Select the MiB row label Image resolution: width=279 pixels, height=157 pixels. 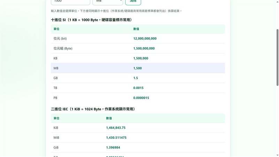pyautogui.click(x=56, y=137)
